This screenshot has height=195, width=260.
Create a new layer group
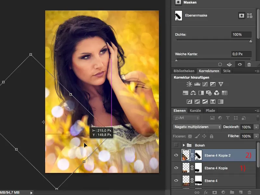(231, 192)
